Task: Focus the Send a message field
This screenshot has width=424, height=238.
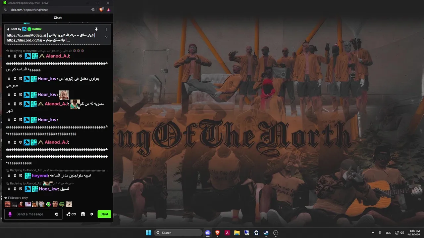Action: tap(33, 214)
